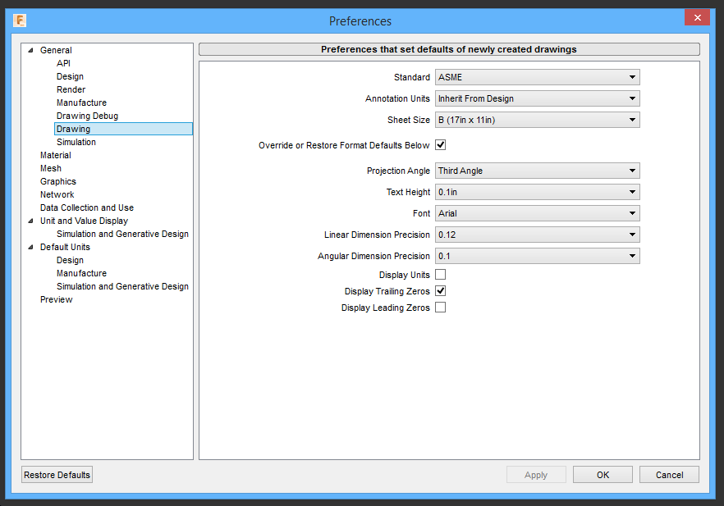Screen dimensions: 724x506
Task: Select Manufacture under Default Units
Action: click(x=82, y=273)
